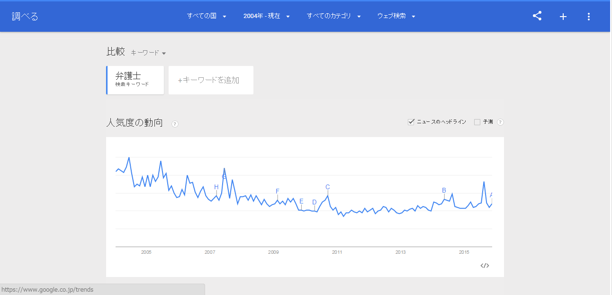
Task: Open the ウェブ検索 search type dropdown
Action: [396, 16]
